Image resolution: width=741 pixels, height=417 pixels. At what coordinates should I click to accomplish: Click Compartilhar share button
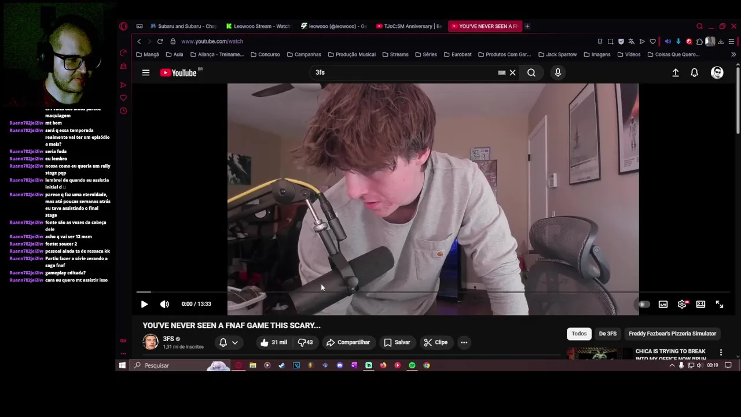tap(348, 342)
